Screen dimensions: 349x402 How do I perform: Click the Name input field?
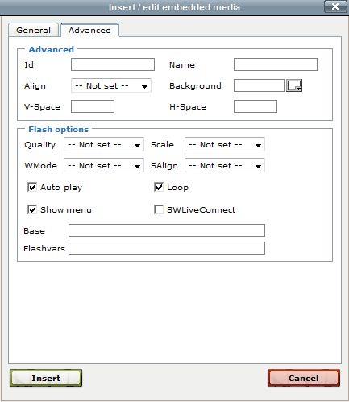click(276, 64)
